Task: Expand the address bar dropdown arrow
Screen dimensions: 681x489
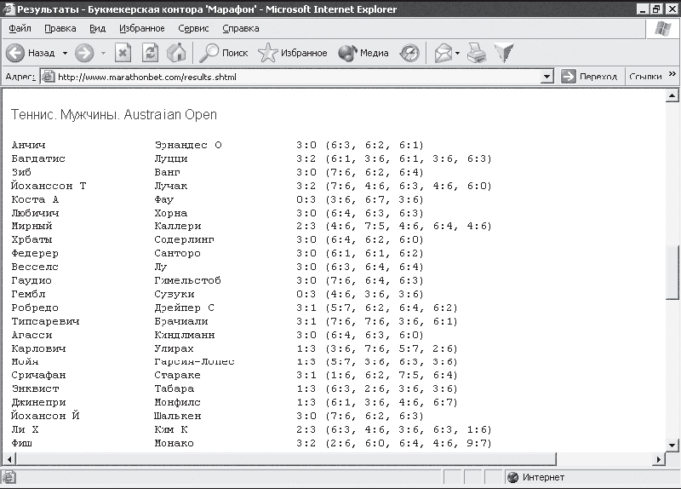Action: click(547, 77)
